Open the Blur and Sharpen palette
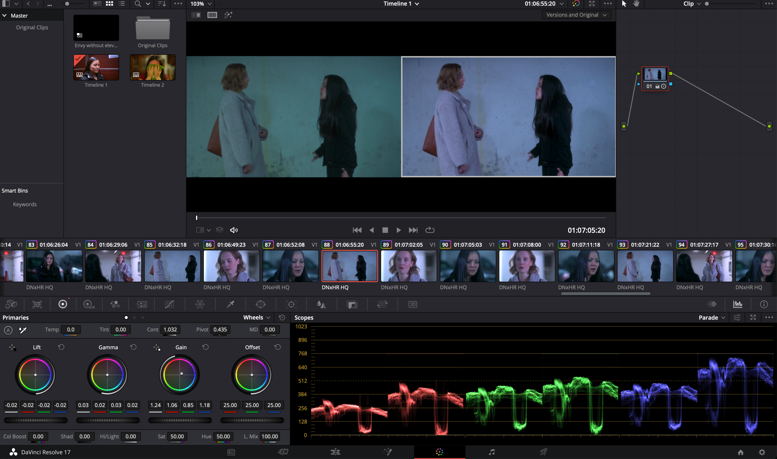 click(321, 304)
